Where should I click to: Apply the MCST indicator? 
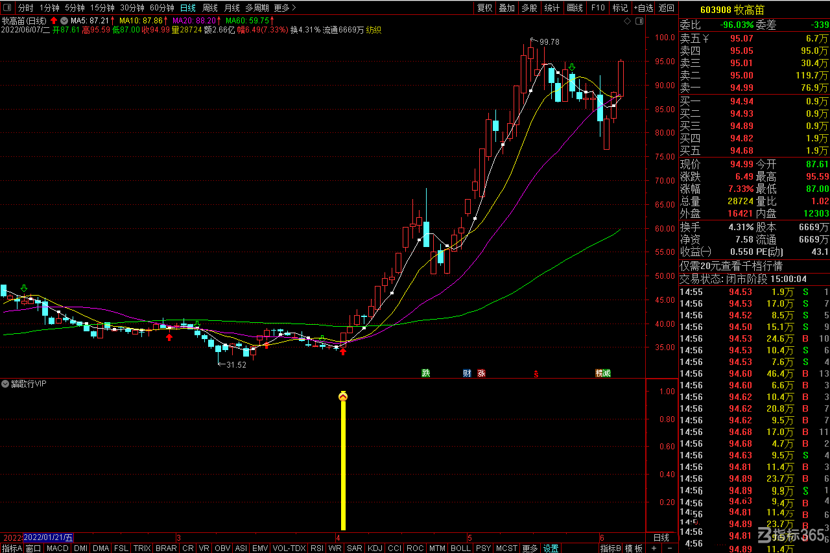pos(506,548)
